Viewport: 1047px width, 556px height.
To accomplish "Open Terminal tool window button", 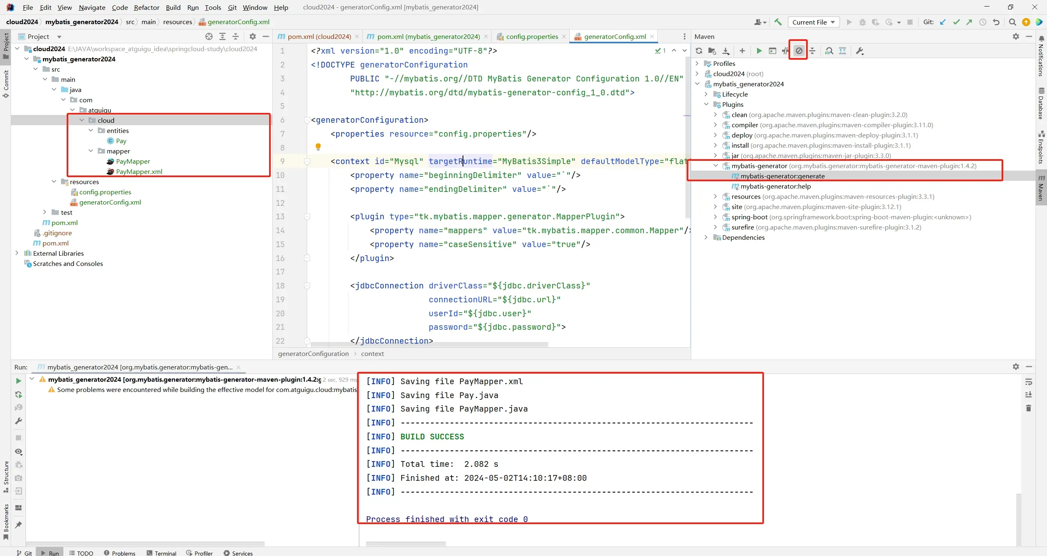I will (162, 553).
